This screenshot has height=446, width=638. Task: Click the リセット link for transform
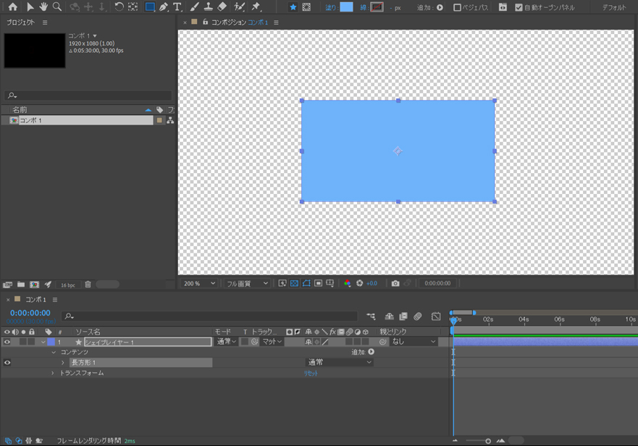tap(311, 374)
